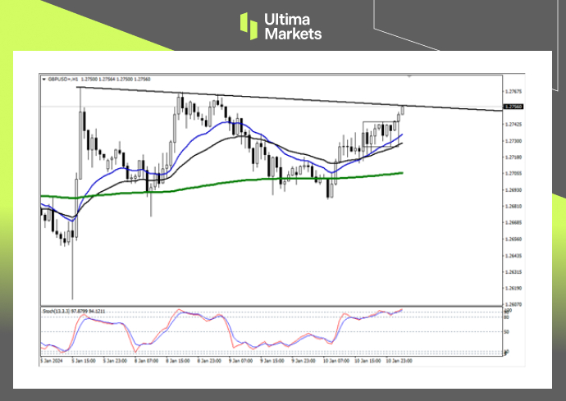This screenshot has height=401, width=566.
Task: Click the Ultima Markets green logo icon
Action: coord(249,25)
